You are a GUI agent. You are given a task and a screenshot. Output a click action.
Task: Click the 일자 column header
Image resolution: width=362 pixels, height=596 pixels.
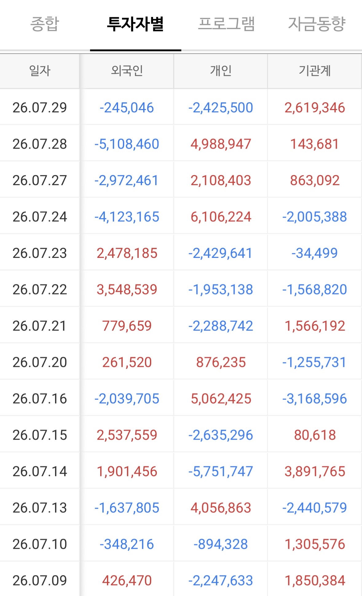[40, 71]
